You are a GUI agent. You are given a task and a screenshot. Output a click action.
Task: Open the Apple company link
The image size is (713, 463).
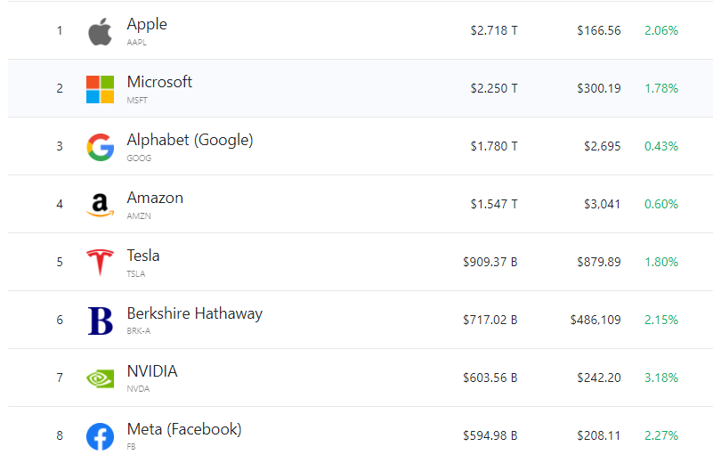pyautogui.click(x=147, y=24)
